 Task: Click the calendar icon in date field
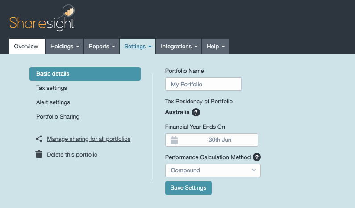pyautogui.click(x=174, y=140)
